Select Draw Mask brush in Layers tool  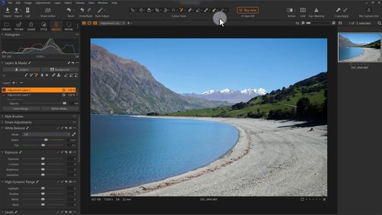(x=26, y=75)
